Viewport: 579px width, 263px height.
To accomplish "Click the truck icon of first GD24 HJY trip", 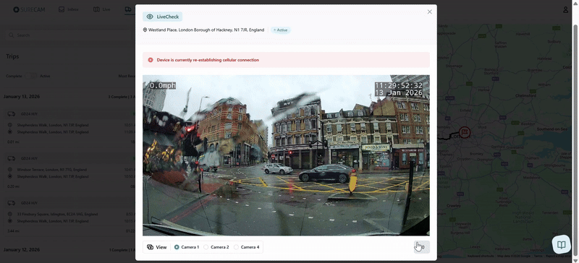I will pyautogui.click(x=12, y=114).
